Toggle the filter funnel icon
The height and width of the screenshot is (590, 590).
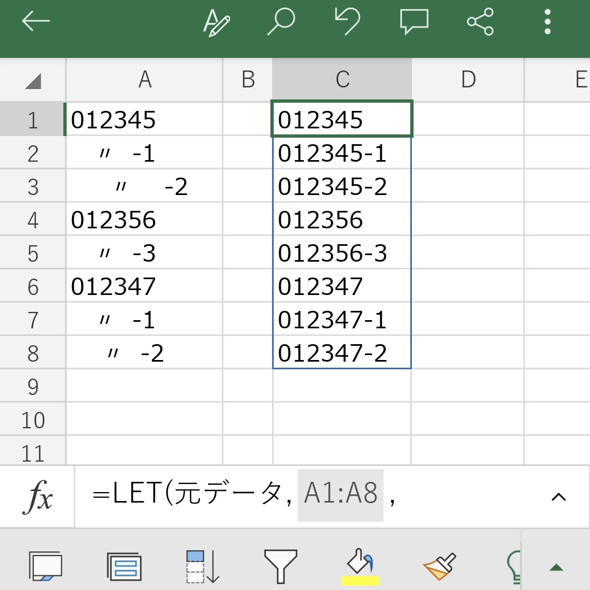[280, 566]
